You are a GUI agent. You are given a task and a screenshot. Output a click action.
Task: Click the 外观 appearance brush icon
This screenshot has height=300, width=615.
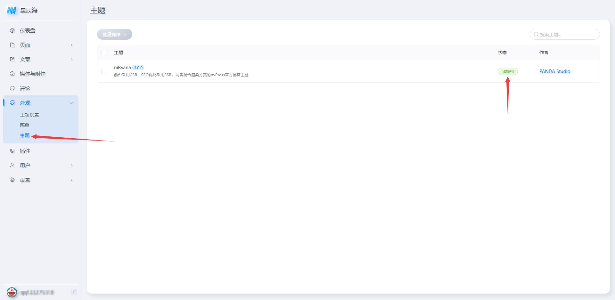(x=12, y=102)
